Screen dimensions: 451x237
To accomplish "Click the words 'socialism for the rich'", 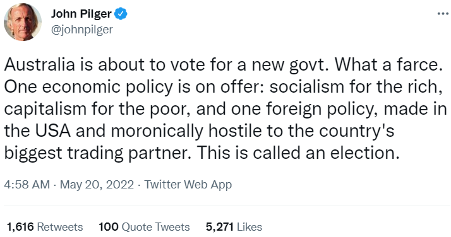I will point(354,86).
